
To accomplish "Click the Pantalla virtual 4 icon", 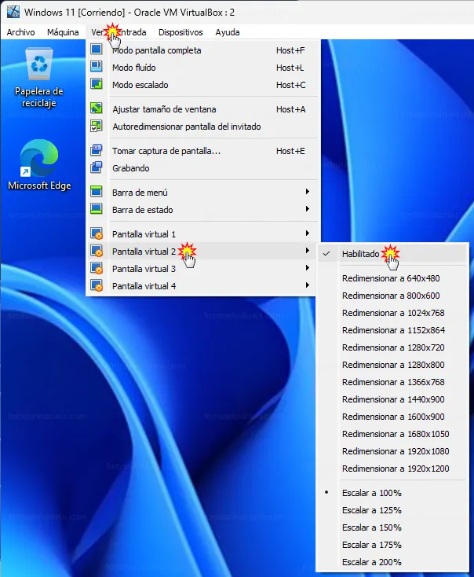I will (x=97, y=285).
